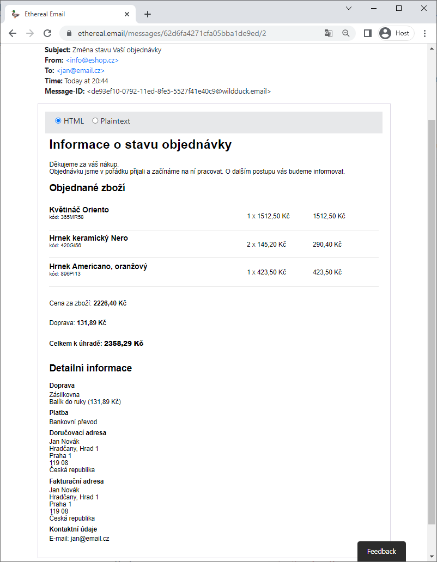Image resolution: width=437 pixels, height=562 pixels.
Task: Click the 'Detailní informace' heading
Action: tap(90, 368)
